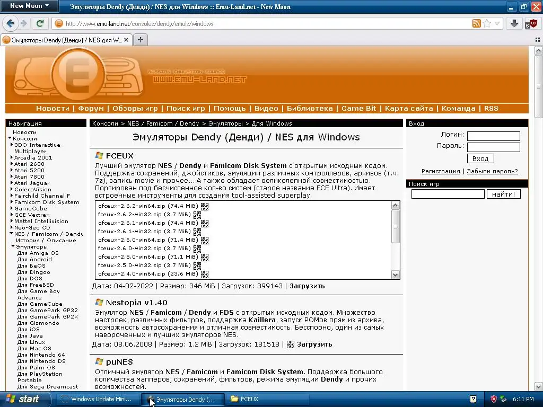
Task: Click the Windows flag icon beside puNES
Action: point(99,361)
